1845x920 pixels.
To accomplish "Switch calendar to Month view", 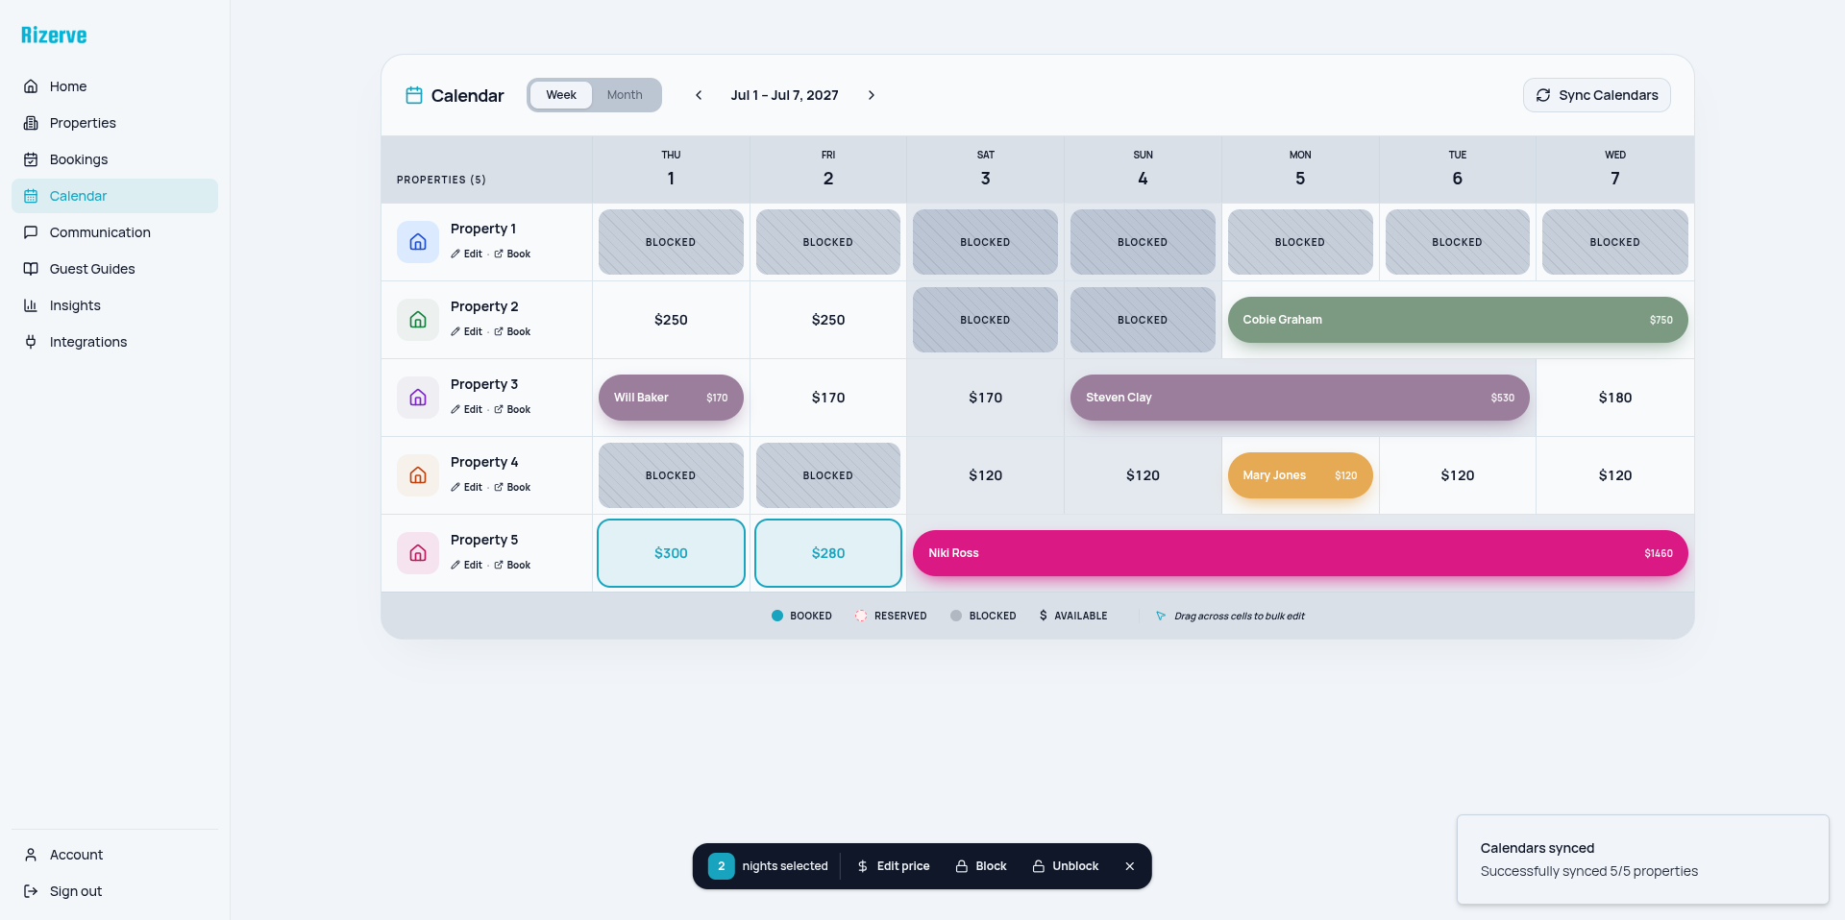I will coord(625,95).
